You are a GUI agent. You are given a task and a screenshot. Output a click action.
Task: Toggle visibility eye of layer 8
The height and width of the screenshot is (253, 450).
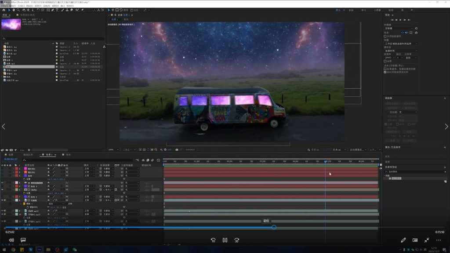click(3, 200)
